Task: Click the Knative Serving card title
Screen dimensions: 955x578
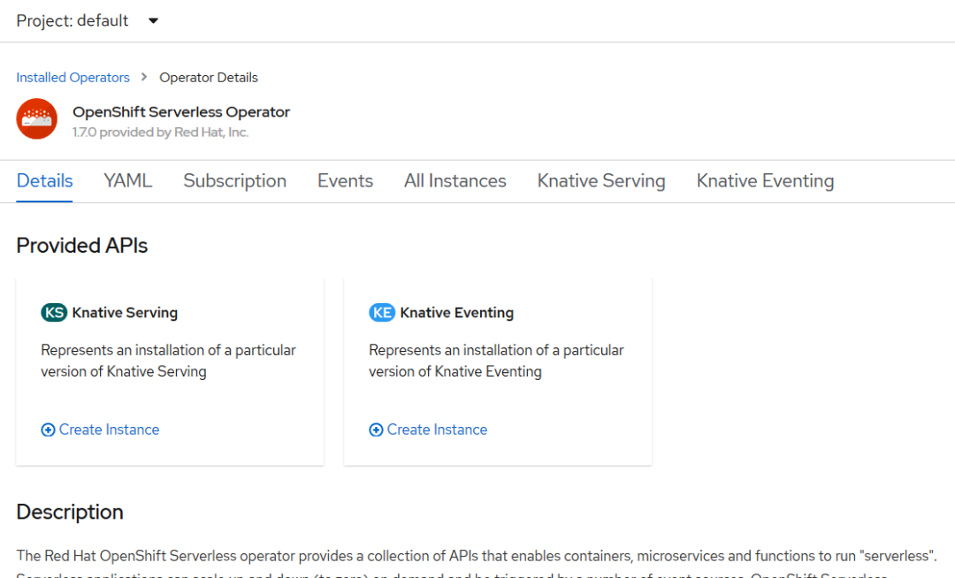Action: pyautogui.click(x=125, y=313)
